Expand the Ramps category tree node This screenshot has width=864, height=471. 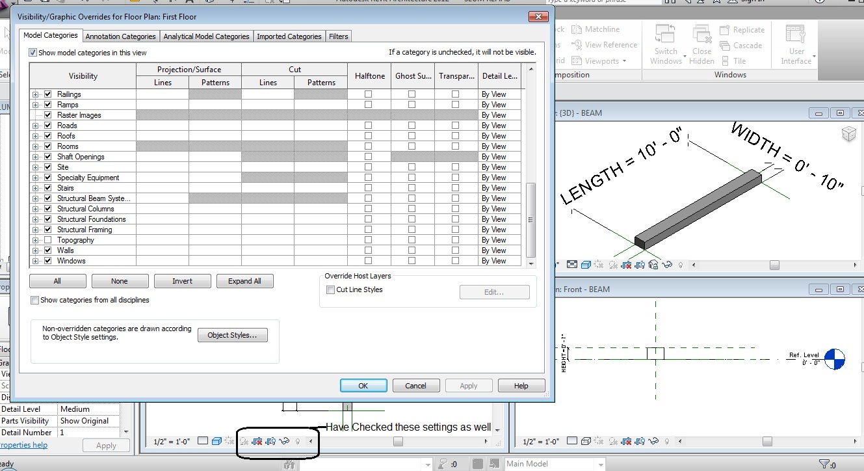pyautogui.click(x=36, y=105)
